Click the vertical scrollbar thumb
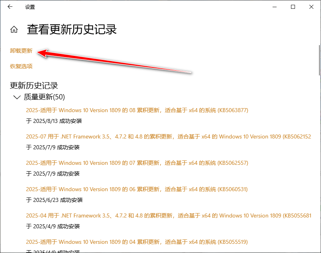Viewport: 321px width, 253px height. [x=318, y=60]
